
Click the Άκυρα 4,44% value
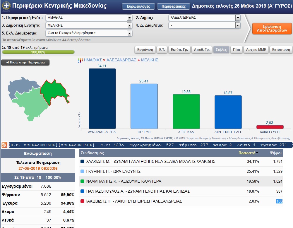tap(68, 212)
